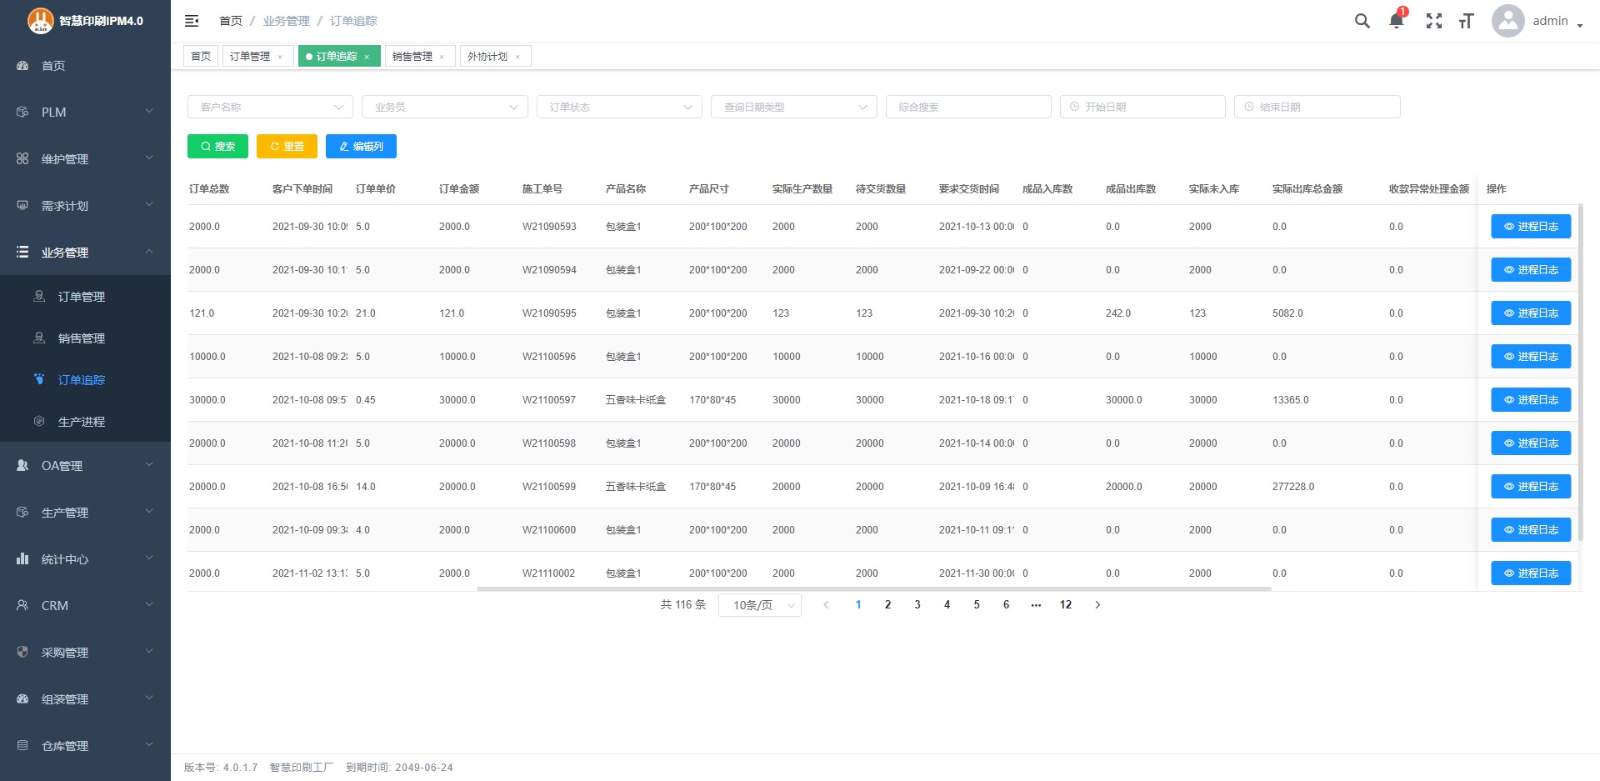Image resolution: width=1600 pixels, height=781 pixels.
Task: Collapse the sidebar with the hamburger icon
Action: click(x=192, y=21)
